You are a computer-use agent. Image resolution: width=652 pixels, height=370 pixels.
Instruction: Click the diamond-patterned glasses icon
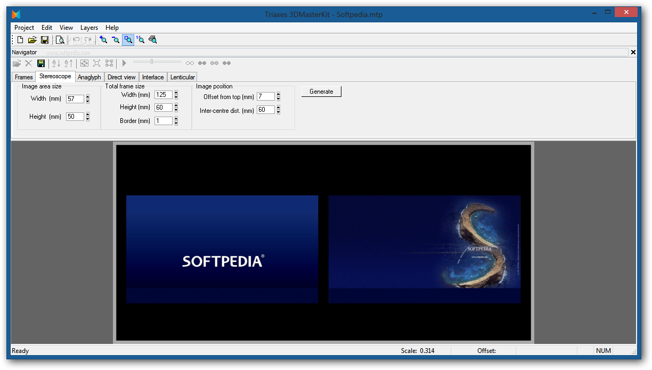214,63
